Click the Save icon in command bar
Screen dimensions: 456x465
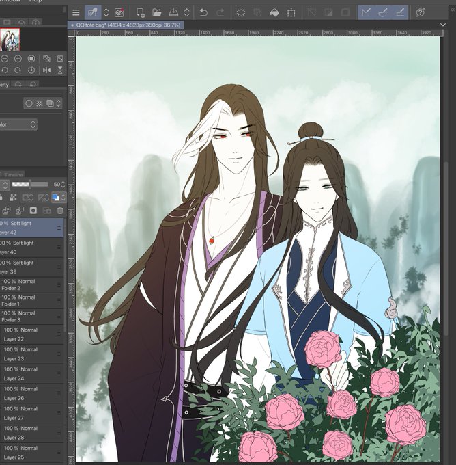click(173, 12)
